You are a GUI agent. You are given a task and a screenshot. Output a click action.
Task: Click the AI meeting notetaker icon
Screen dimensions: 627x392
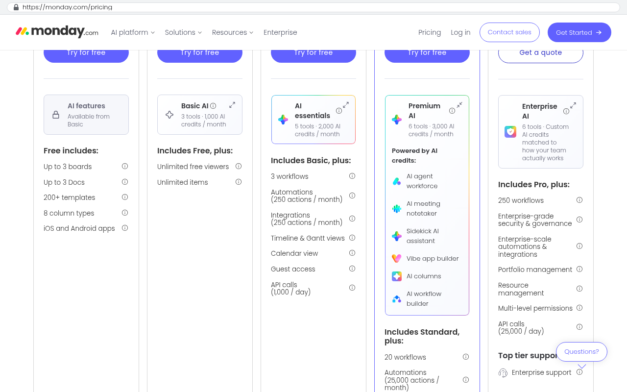(x=397, y=209)
